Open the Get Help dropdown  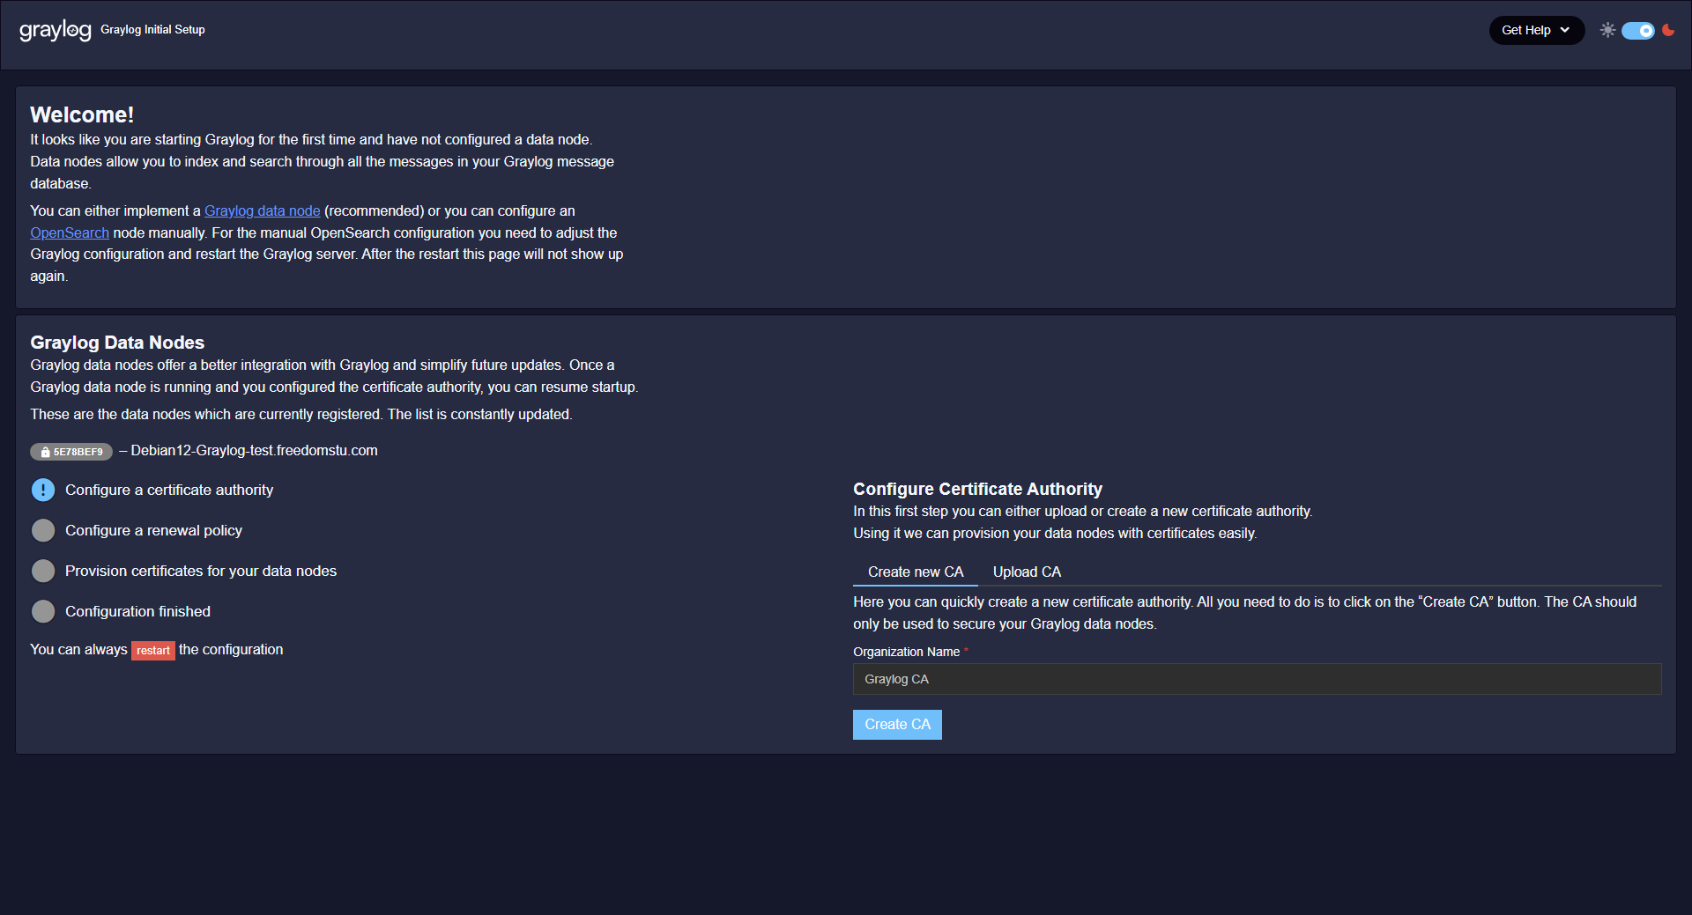1535,30
